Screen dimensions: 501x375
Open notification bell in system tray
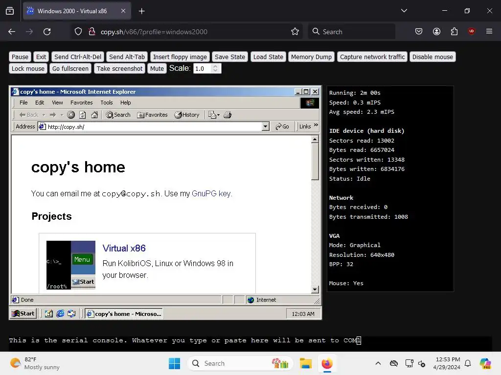click(468, 363)
